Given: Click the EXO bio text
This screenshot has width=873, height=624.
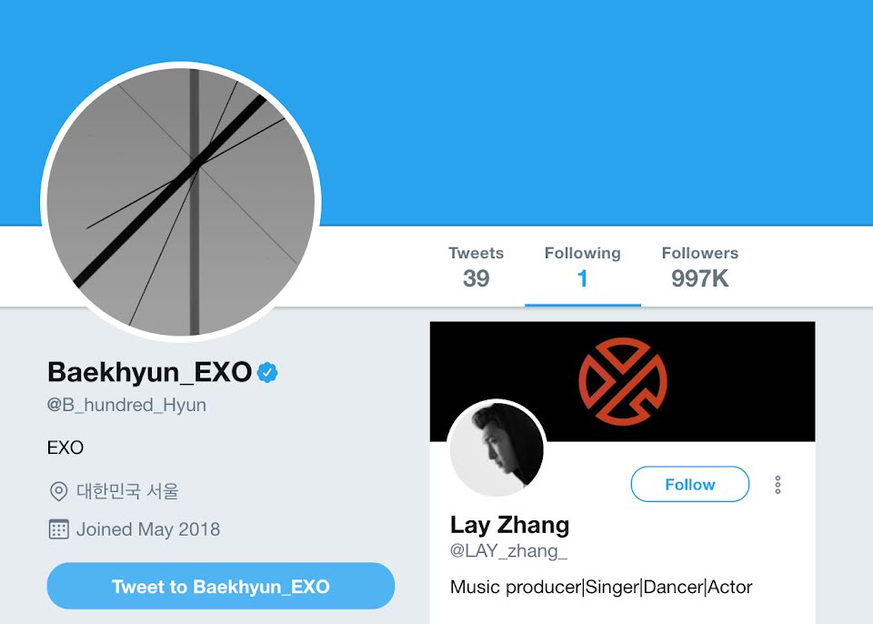Looking at the screenshot, I should (x=65, y=448).
